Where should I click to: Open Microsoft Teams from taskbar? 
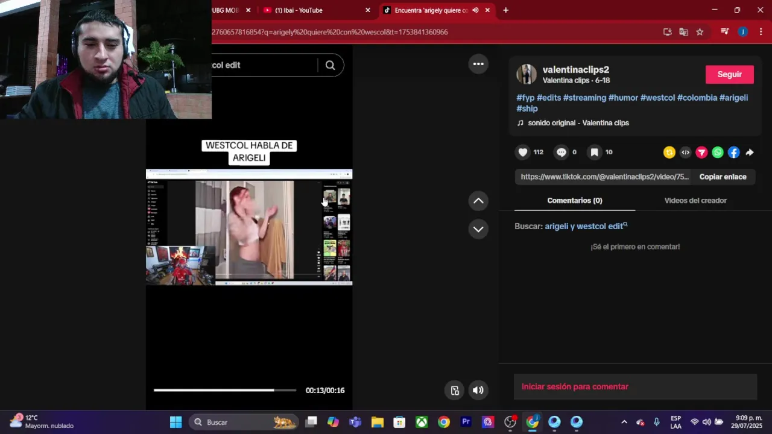355,422
